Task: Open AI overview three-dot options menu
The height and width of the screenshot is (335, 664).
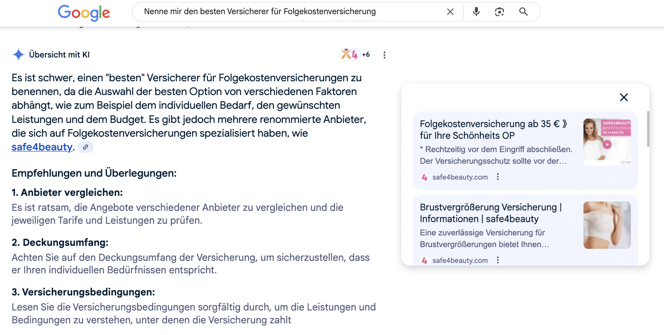Action: (384, 55)
